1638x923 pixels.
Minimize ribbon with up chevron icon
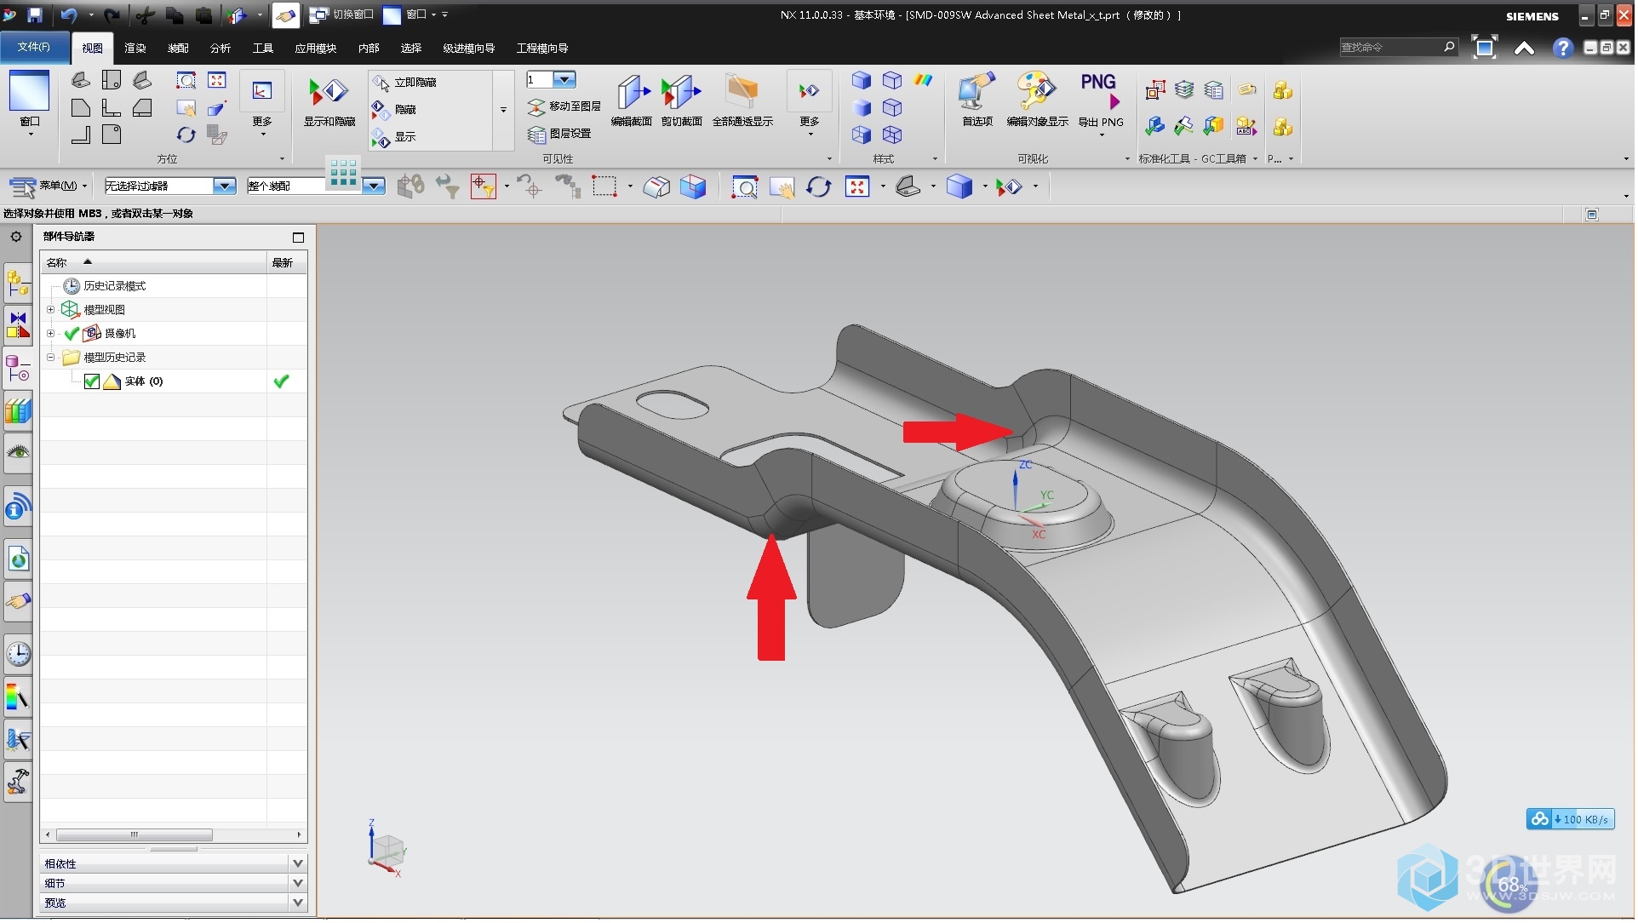click(1525, 49)
